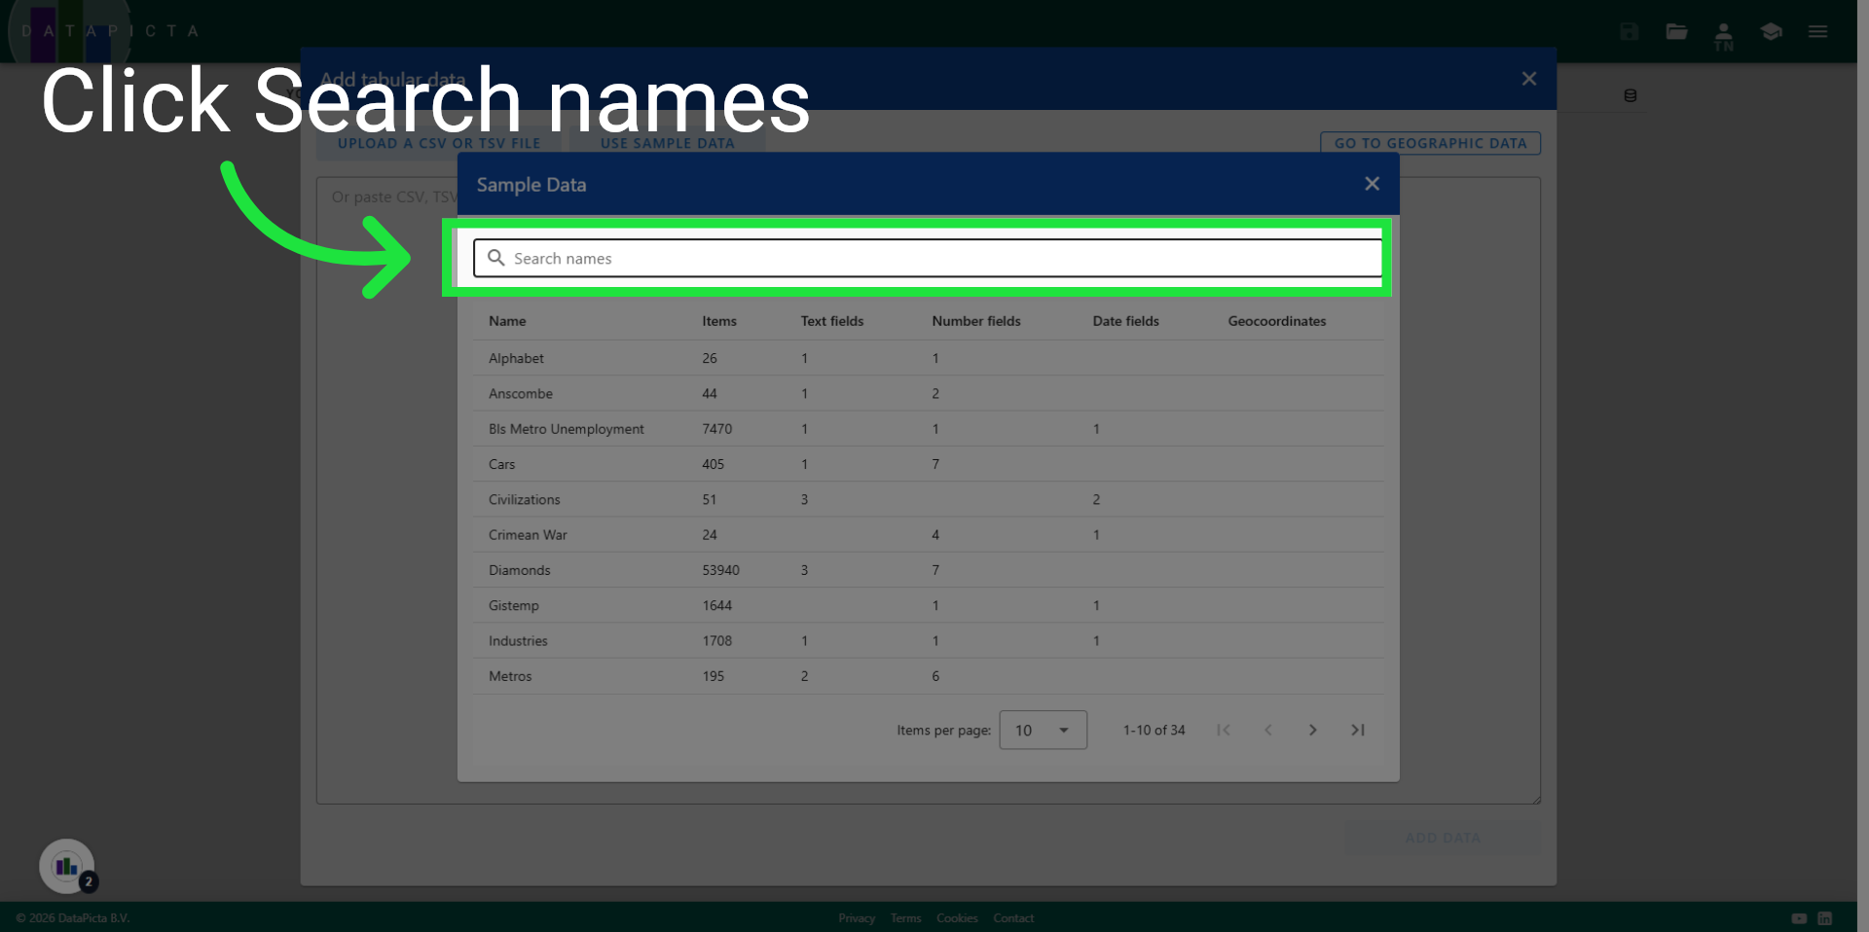
Task: Click inside the Search names field
Action: (876, 258)
